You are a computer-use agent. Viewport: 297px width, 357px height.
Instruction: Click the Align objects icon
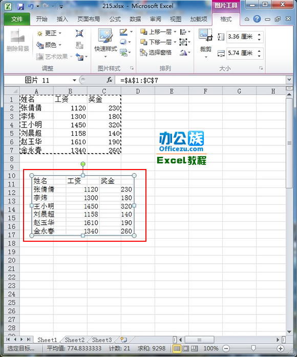[x=183, y=32]
